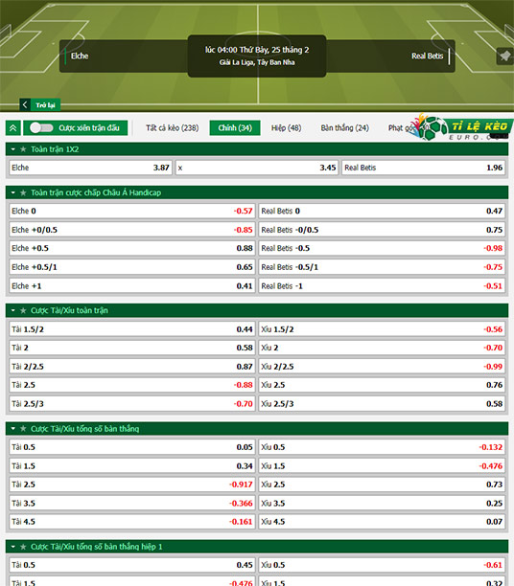The height and width of the screenshot is (586, 514).
Task: Collapse the tổng số bàn thắng hiệp 1 section
Action: coord(13,547)
